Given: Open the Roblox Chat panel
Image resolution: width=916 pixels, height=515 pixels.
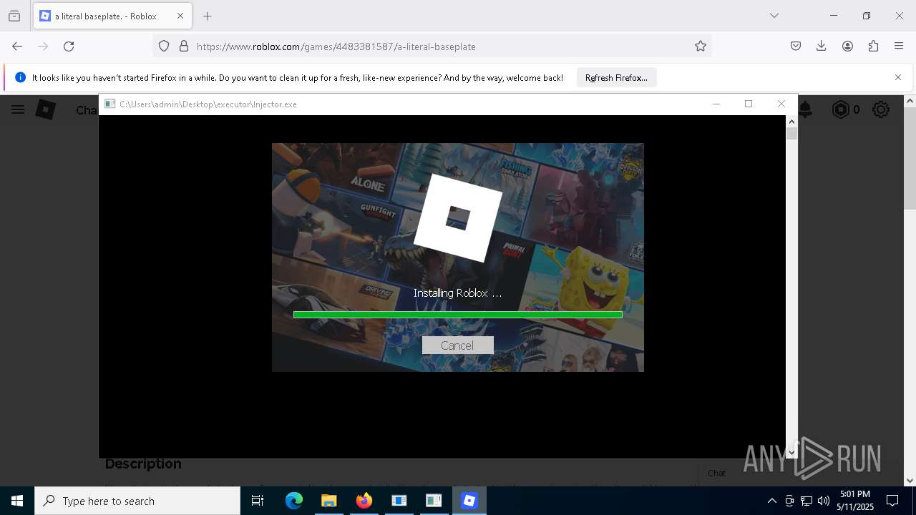Looking at the screenshot, I should pos(716,473).
